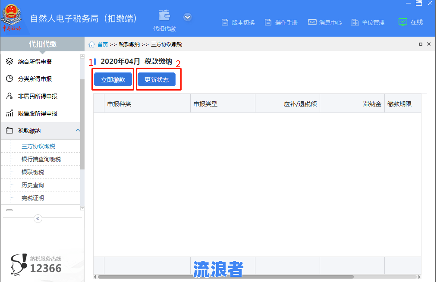Click the 综合所得申报 layers icon

9,61
